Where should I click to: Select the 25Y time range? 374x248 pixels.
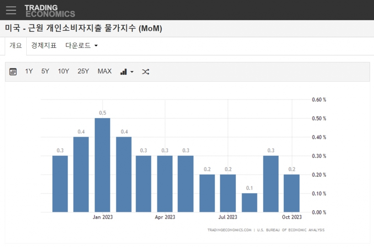pyautogui.click(x=83, y=71)
